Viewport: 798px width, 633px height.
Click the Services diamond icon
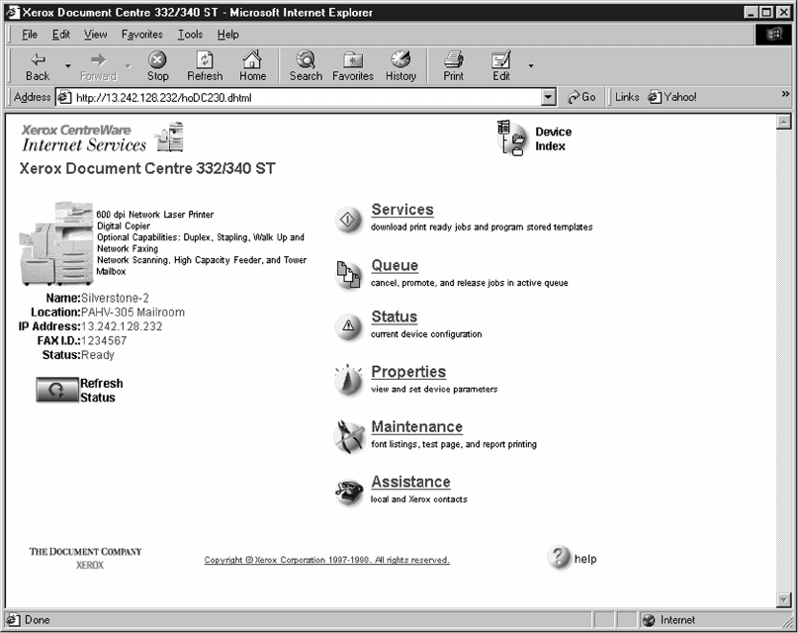tap(348, 220)
